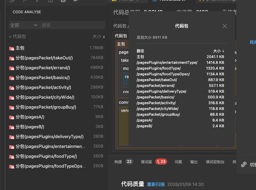
Task: Sort the sidebar package list by 大小
Action: (x=99, y=37)
